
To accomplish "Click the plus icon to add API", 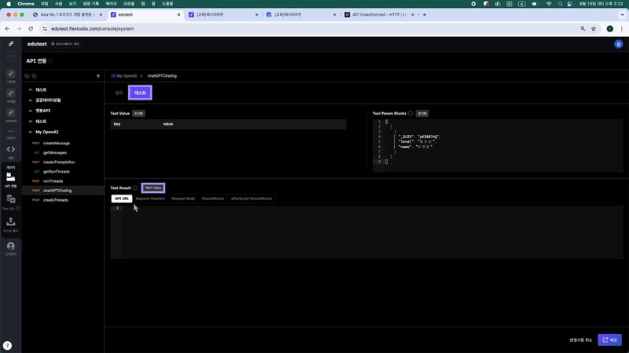I will click(97, 76).
